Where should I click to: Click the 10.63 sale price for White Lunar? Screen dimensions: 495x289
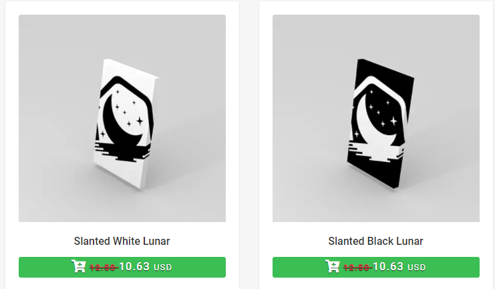click(134, 266)
